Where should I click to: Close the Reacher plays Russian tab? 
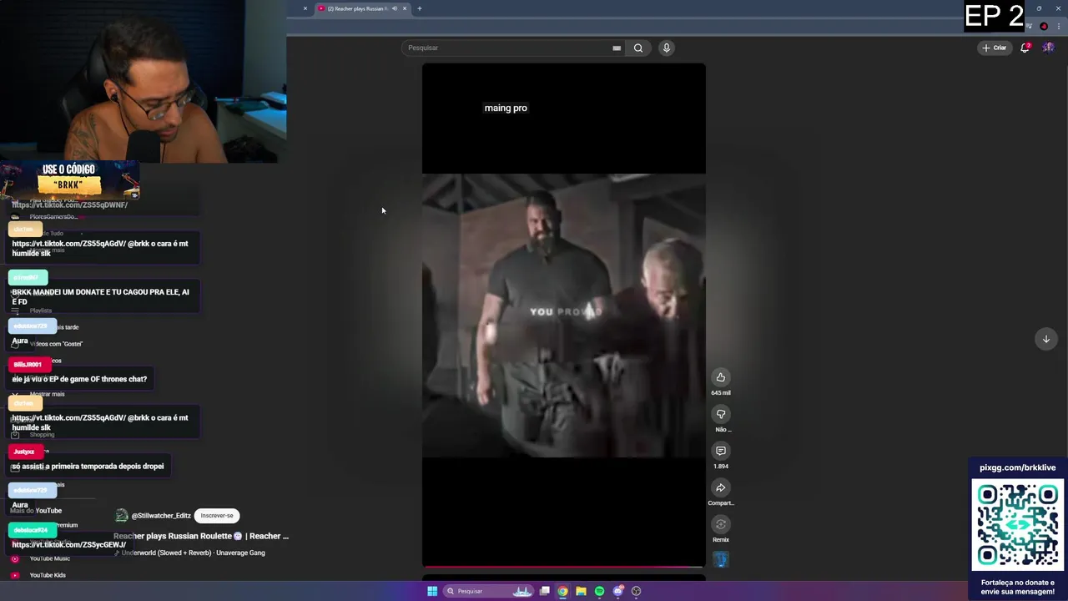pos(405,8)
